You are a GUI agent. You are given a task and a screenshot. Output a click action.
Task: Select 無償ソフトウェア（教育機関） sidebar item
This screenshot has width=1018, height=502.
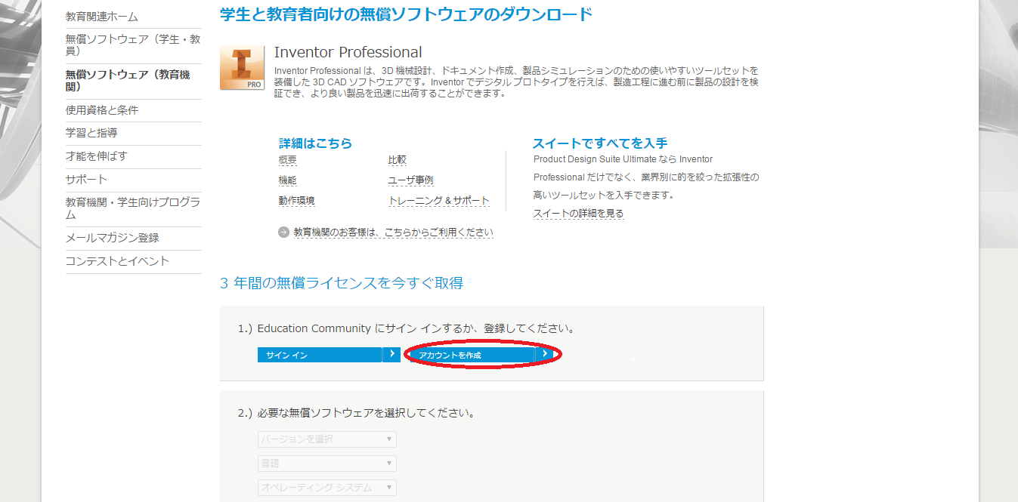click(128, 81)
